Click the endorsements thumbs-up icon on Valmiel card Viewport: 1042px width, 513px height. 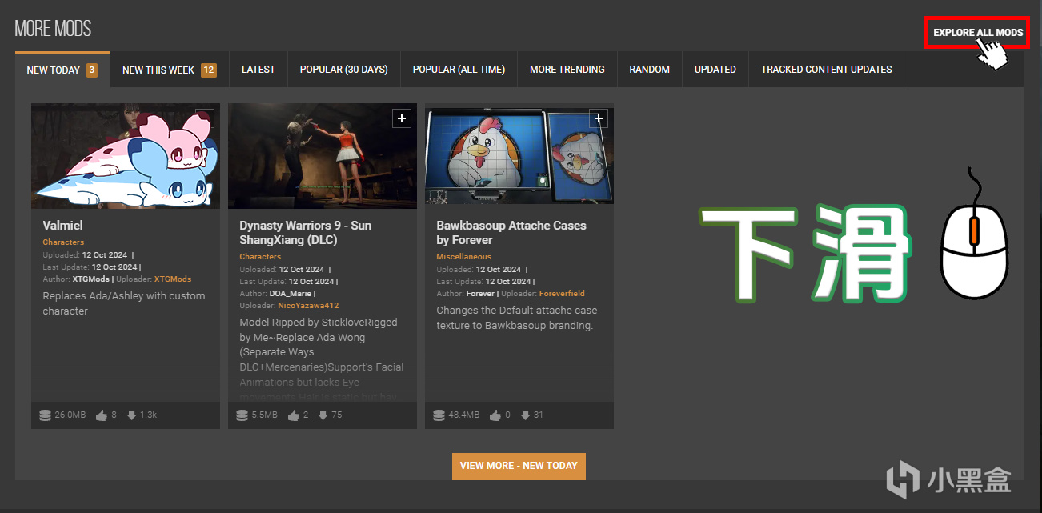point(102,415)
